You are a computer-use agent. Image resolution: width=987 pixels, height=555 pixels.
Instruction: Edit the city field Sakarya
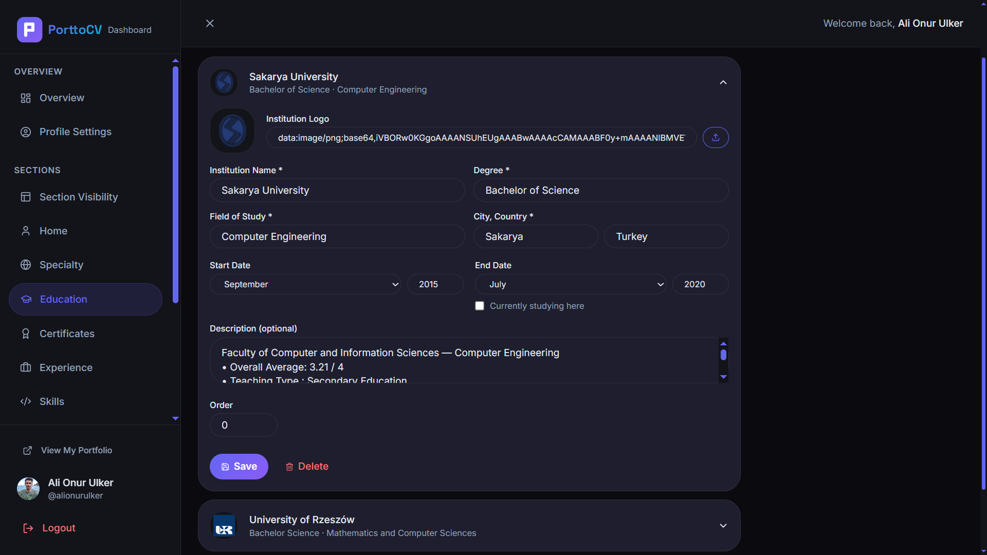click(536, 236)
